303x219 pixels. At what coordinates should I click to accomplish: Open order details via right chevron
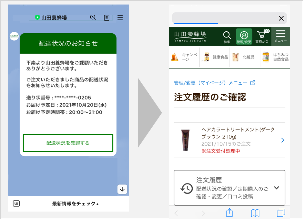point(283,140)
